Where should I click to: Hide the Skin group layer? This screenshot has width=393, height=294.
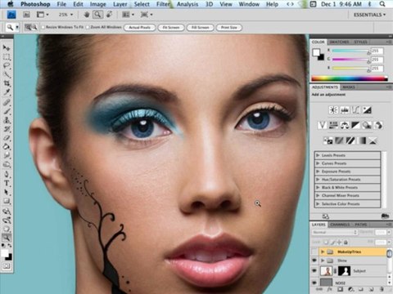(314, 261)
